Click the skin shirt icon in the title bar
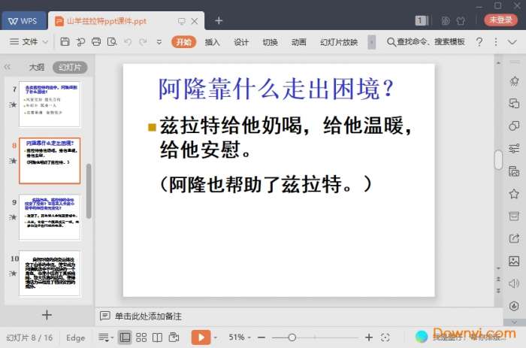This screenshot has height=348, width=526. [x=461, y=21]
